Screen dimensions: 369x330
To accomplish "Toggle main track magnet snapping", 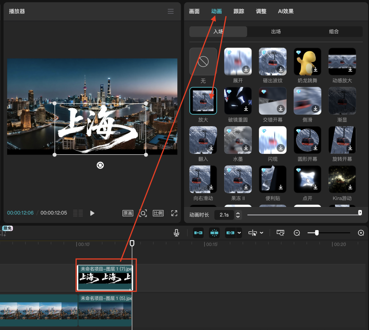I will tap(198, 233).
